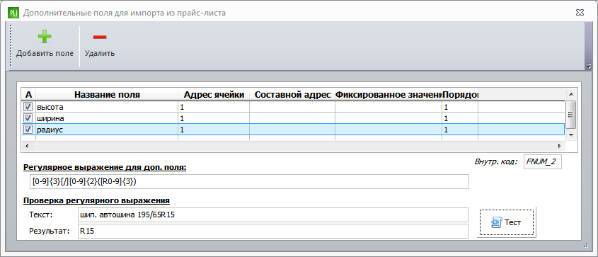Click the A column header
Viewport: 598px width, 257px height.
tap(28, 95)
